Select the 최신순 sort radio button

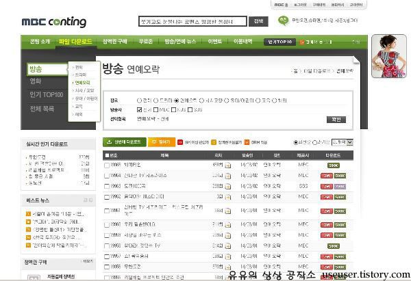296,142
